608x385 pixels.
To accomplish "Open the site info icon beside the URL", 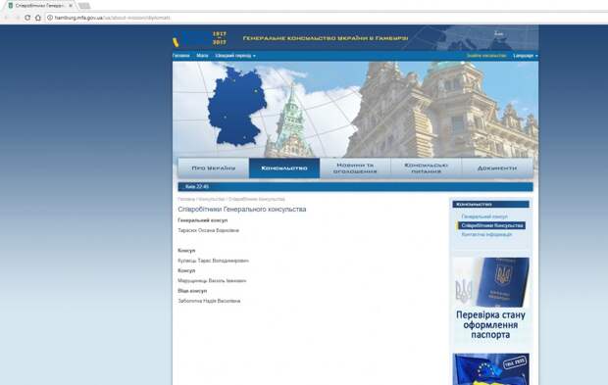I will pos(50,18).
